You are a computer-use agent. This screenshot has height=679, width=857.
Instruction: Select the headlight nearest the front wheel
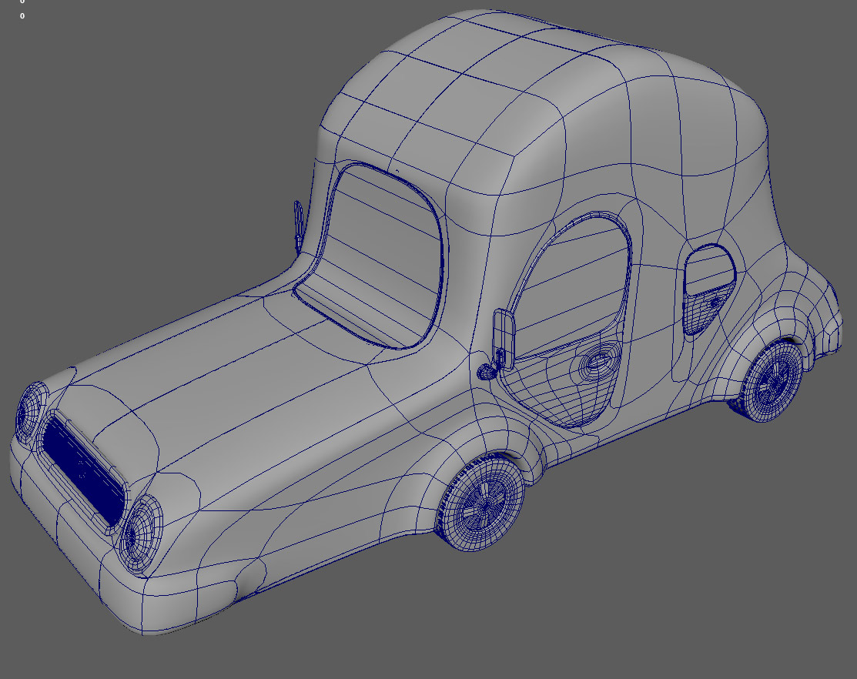pos(141,533)
